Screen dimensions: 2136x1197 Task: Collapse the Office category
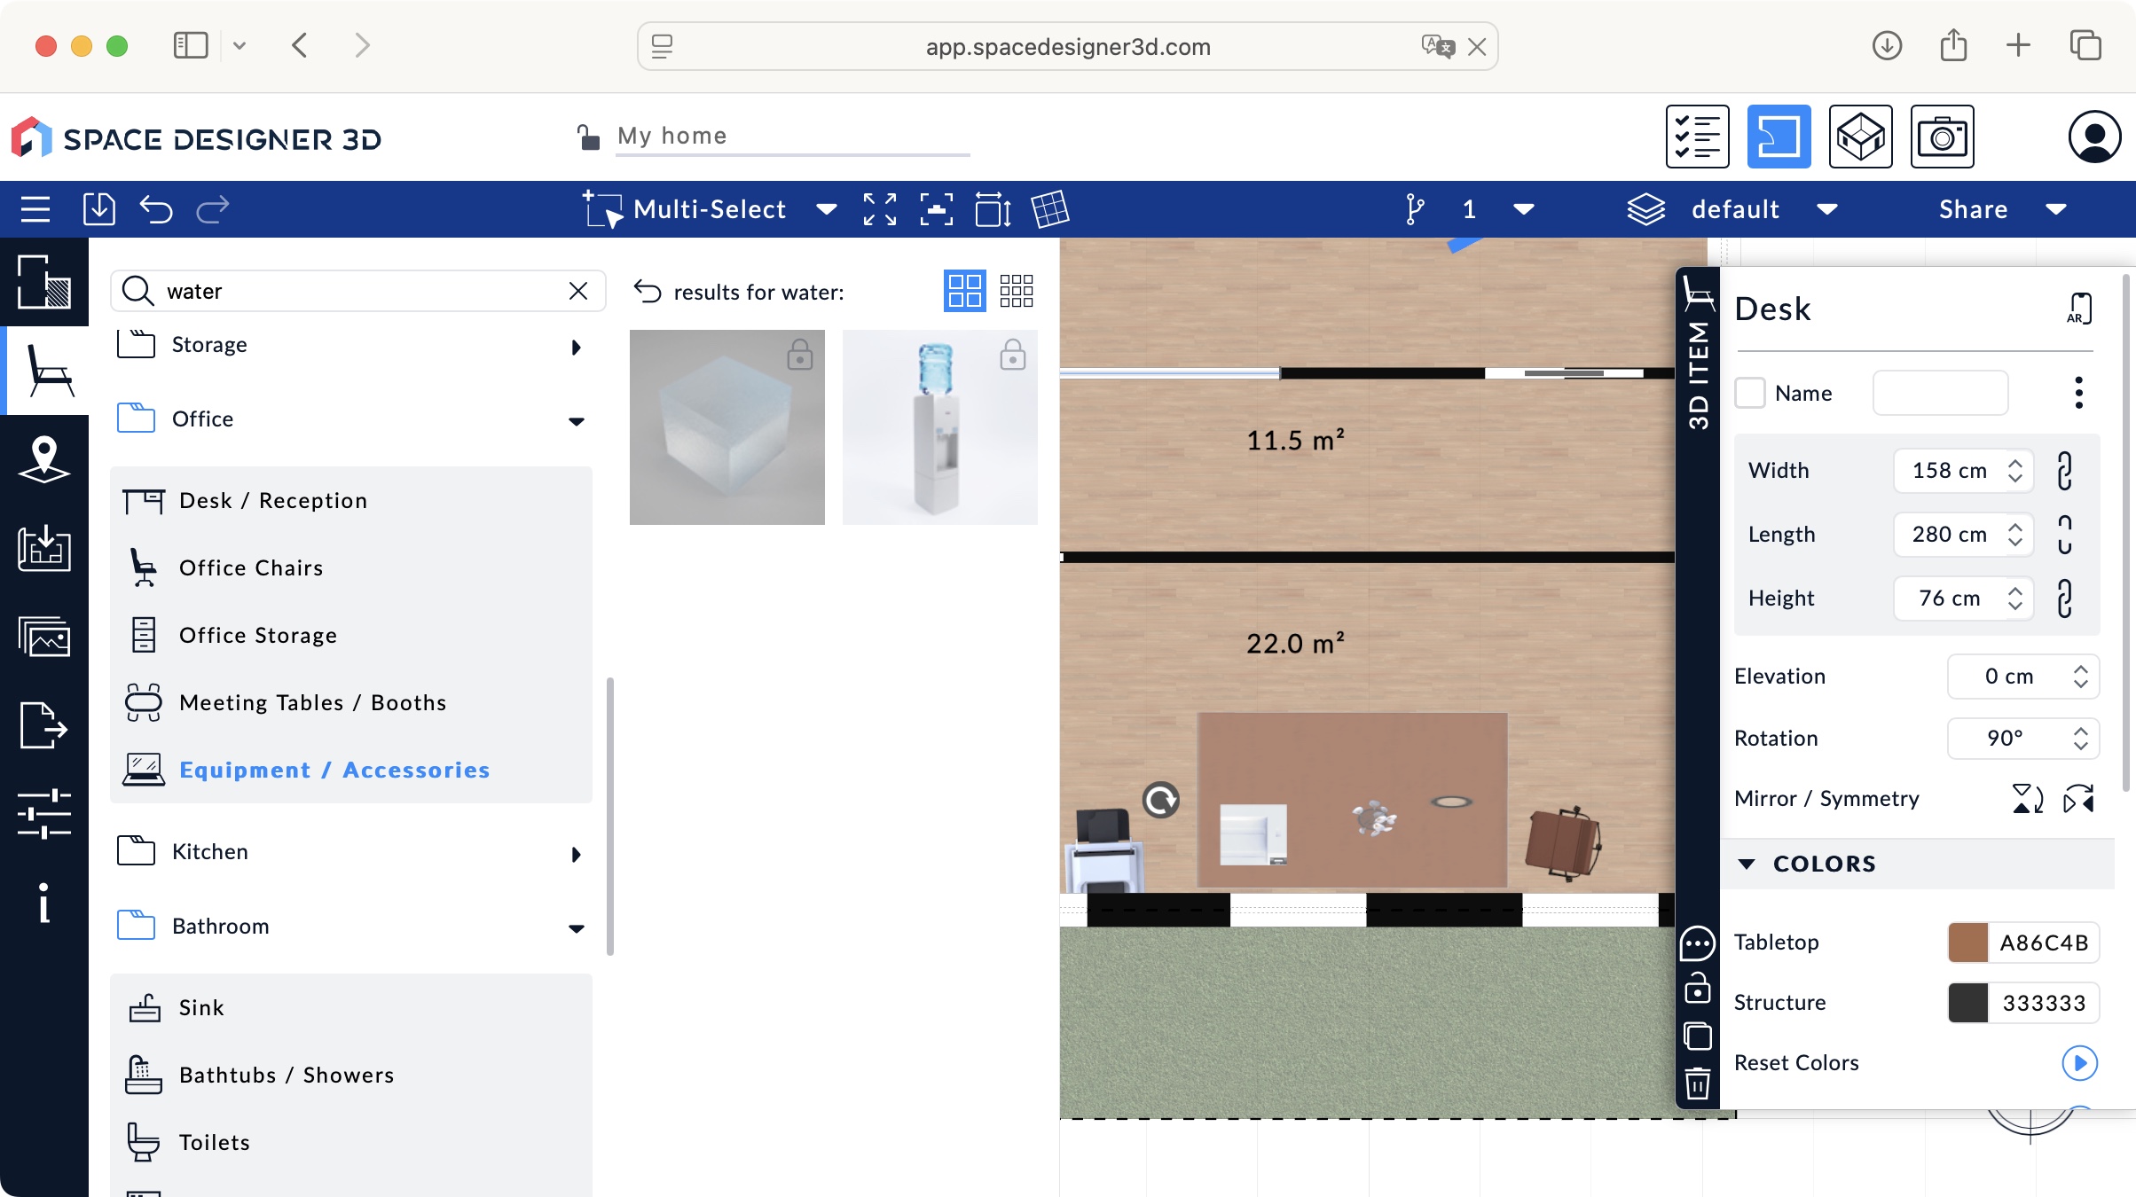(x=577, y=420)
